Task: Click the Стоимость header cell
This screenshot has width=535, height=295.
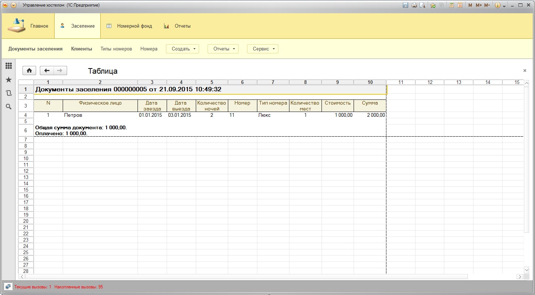Action: [x=337, y=106]
